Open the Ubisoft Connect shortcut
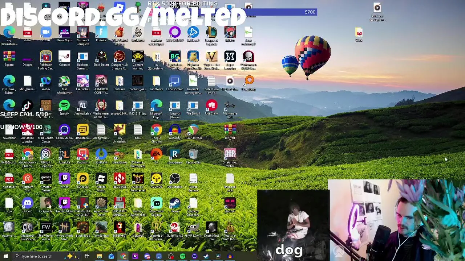 tap(46, 154)
